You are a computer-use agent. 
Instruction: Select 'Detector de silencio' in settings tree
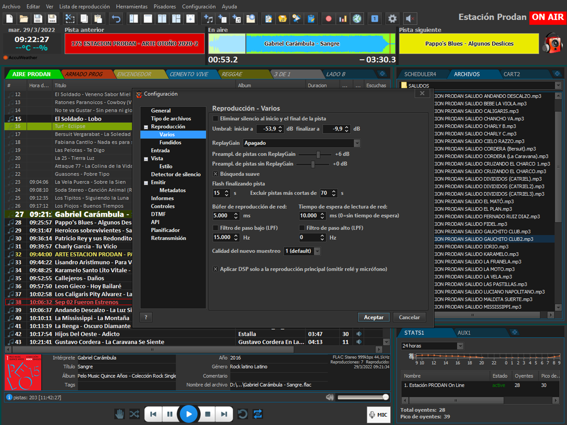[176, 174]
